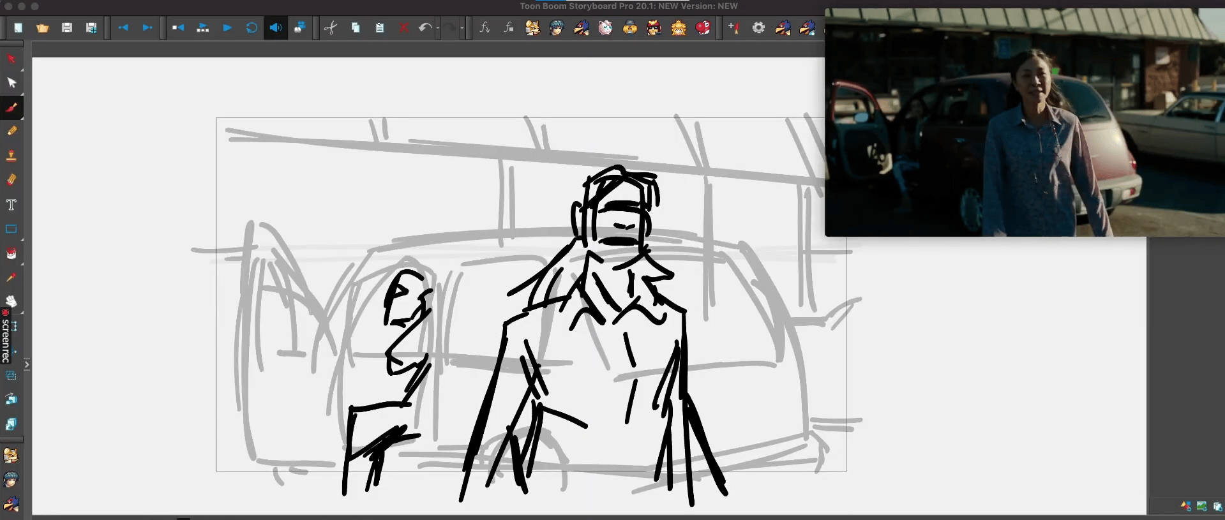Click the reference video thumbnail
Image resolution: width=1225 pixels, height=520 pixels.
click(1024, 123)
